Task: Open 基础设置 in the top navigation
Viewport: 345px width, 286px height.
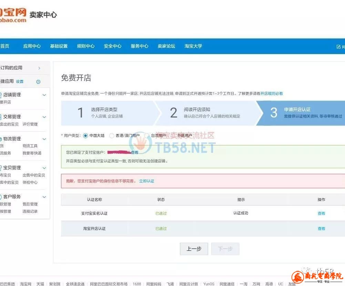Action: click(x=59, y=46)
